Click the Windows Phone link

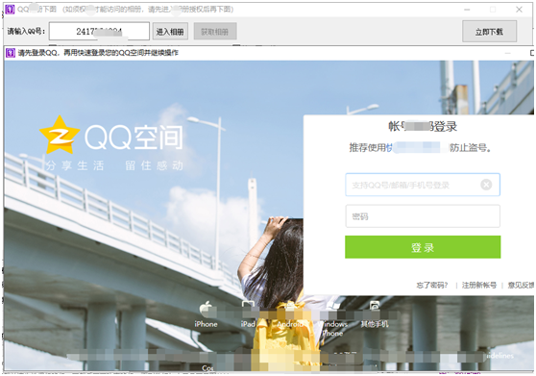coord(332,329)
